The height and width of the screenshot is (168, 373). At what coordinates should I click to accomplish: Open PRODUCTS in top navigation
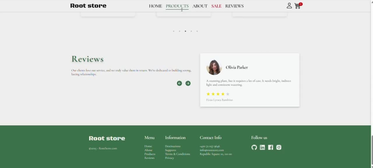[x=177, y=6]
